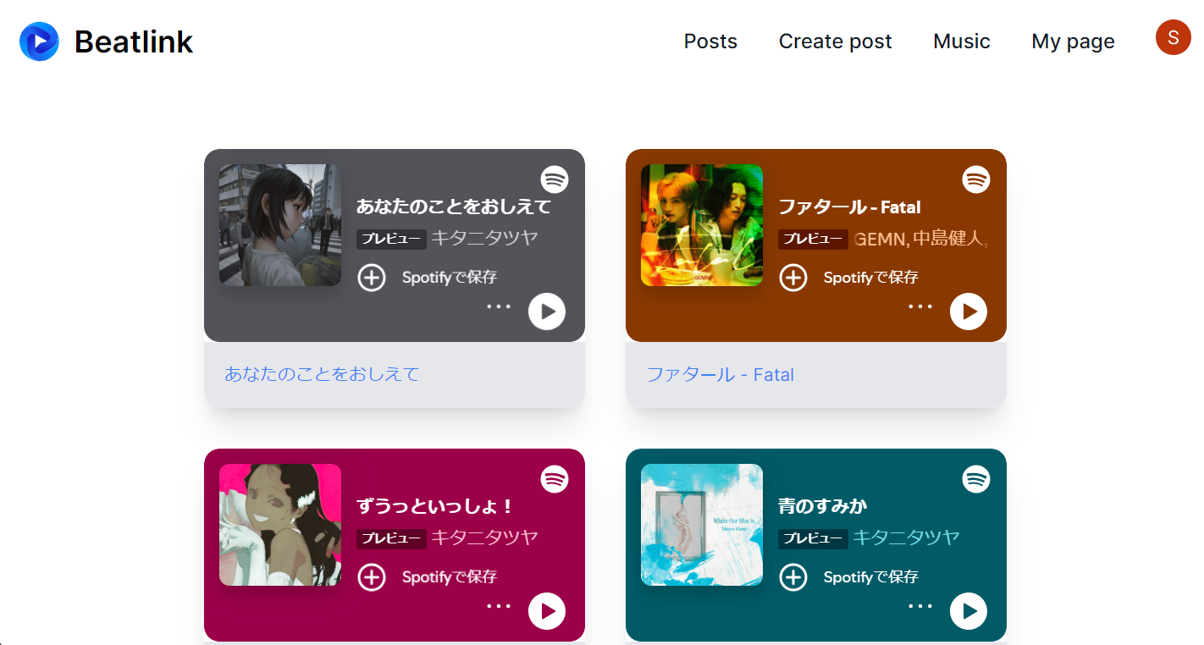Click plus icon to save ファタール - Fatal
Screen dimensions: 1204x645
tap(793, 277)
